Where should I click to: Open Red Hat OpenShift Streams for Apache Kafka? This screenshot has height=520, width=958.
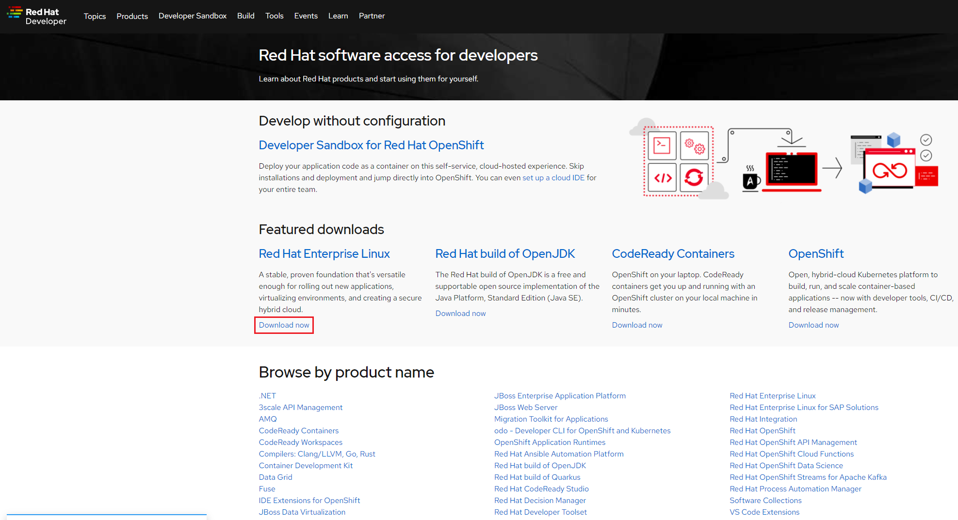808,477
